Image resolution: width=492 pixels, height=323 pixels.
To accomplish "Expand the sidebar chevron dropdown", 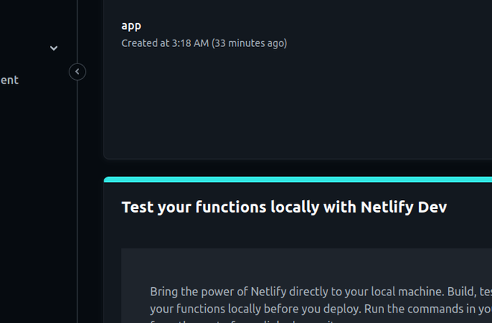I will [x=54, y=48].
